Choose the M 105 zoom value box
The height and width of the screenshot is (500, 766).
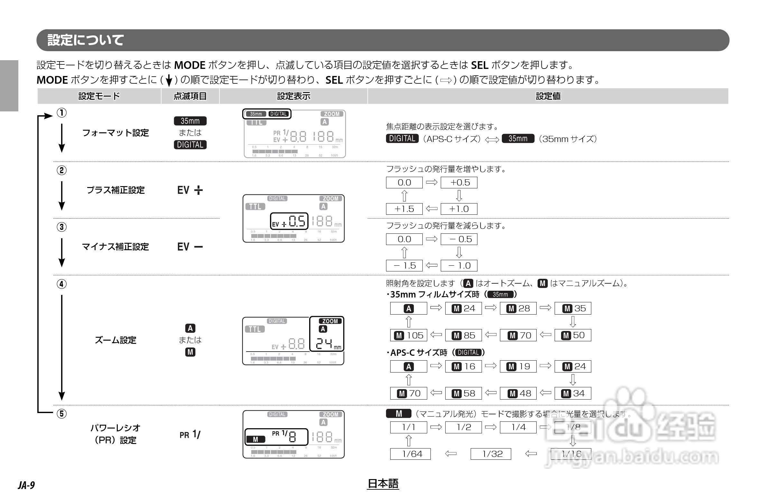point(409,335)
